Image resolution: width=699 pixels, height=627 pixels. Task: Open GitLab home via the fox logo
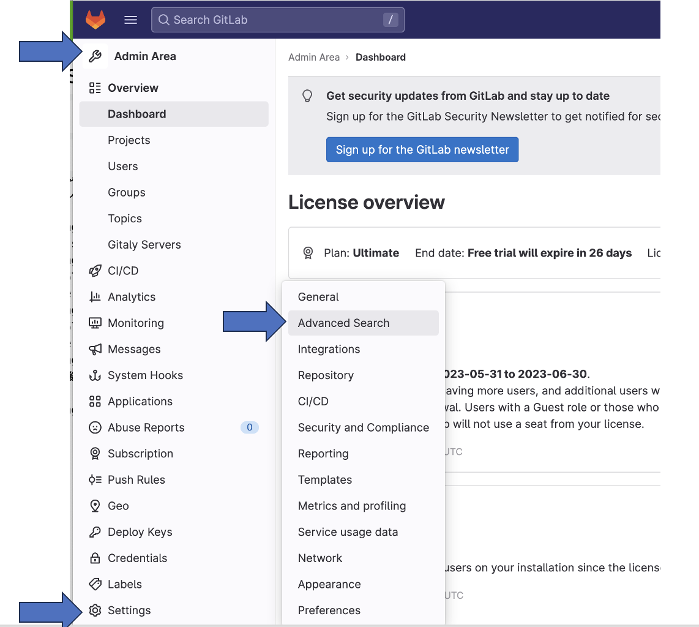(x=96, y=19)
